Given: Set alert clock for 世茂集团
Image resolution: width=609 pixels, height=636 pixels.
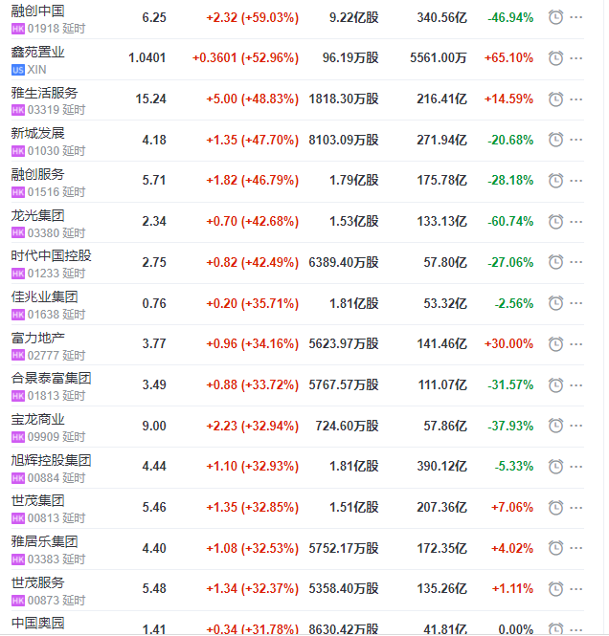Looking at the screenshot, I should coord(555,508).
